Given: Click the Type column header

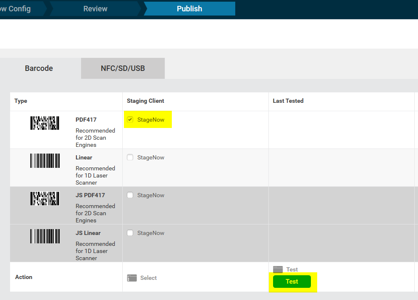Looking at the screenshot, I should tap(21, 101).
